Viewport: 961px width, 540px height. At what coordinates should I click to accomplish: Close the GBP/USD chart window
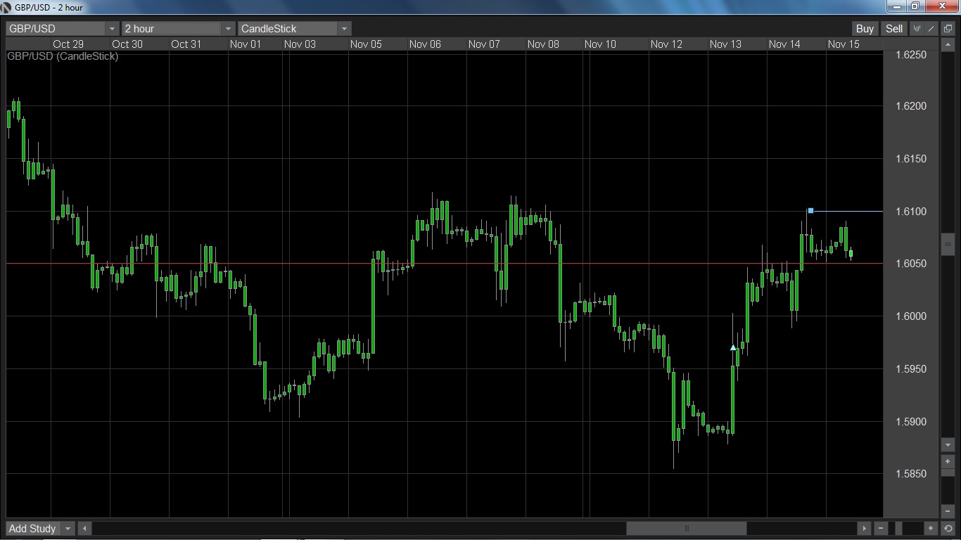[942, 6]
